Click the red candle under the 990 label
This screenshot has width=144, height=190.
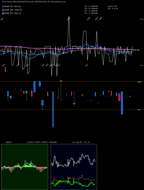coord(5,69)
